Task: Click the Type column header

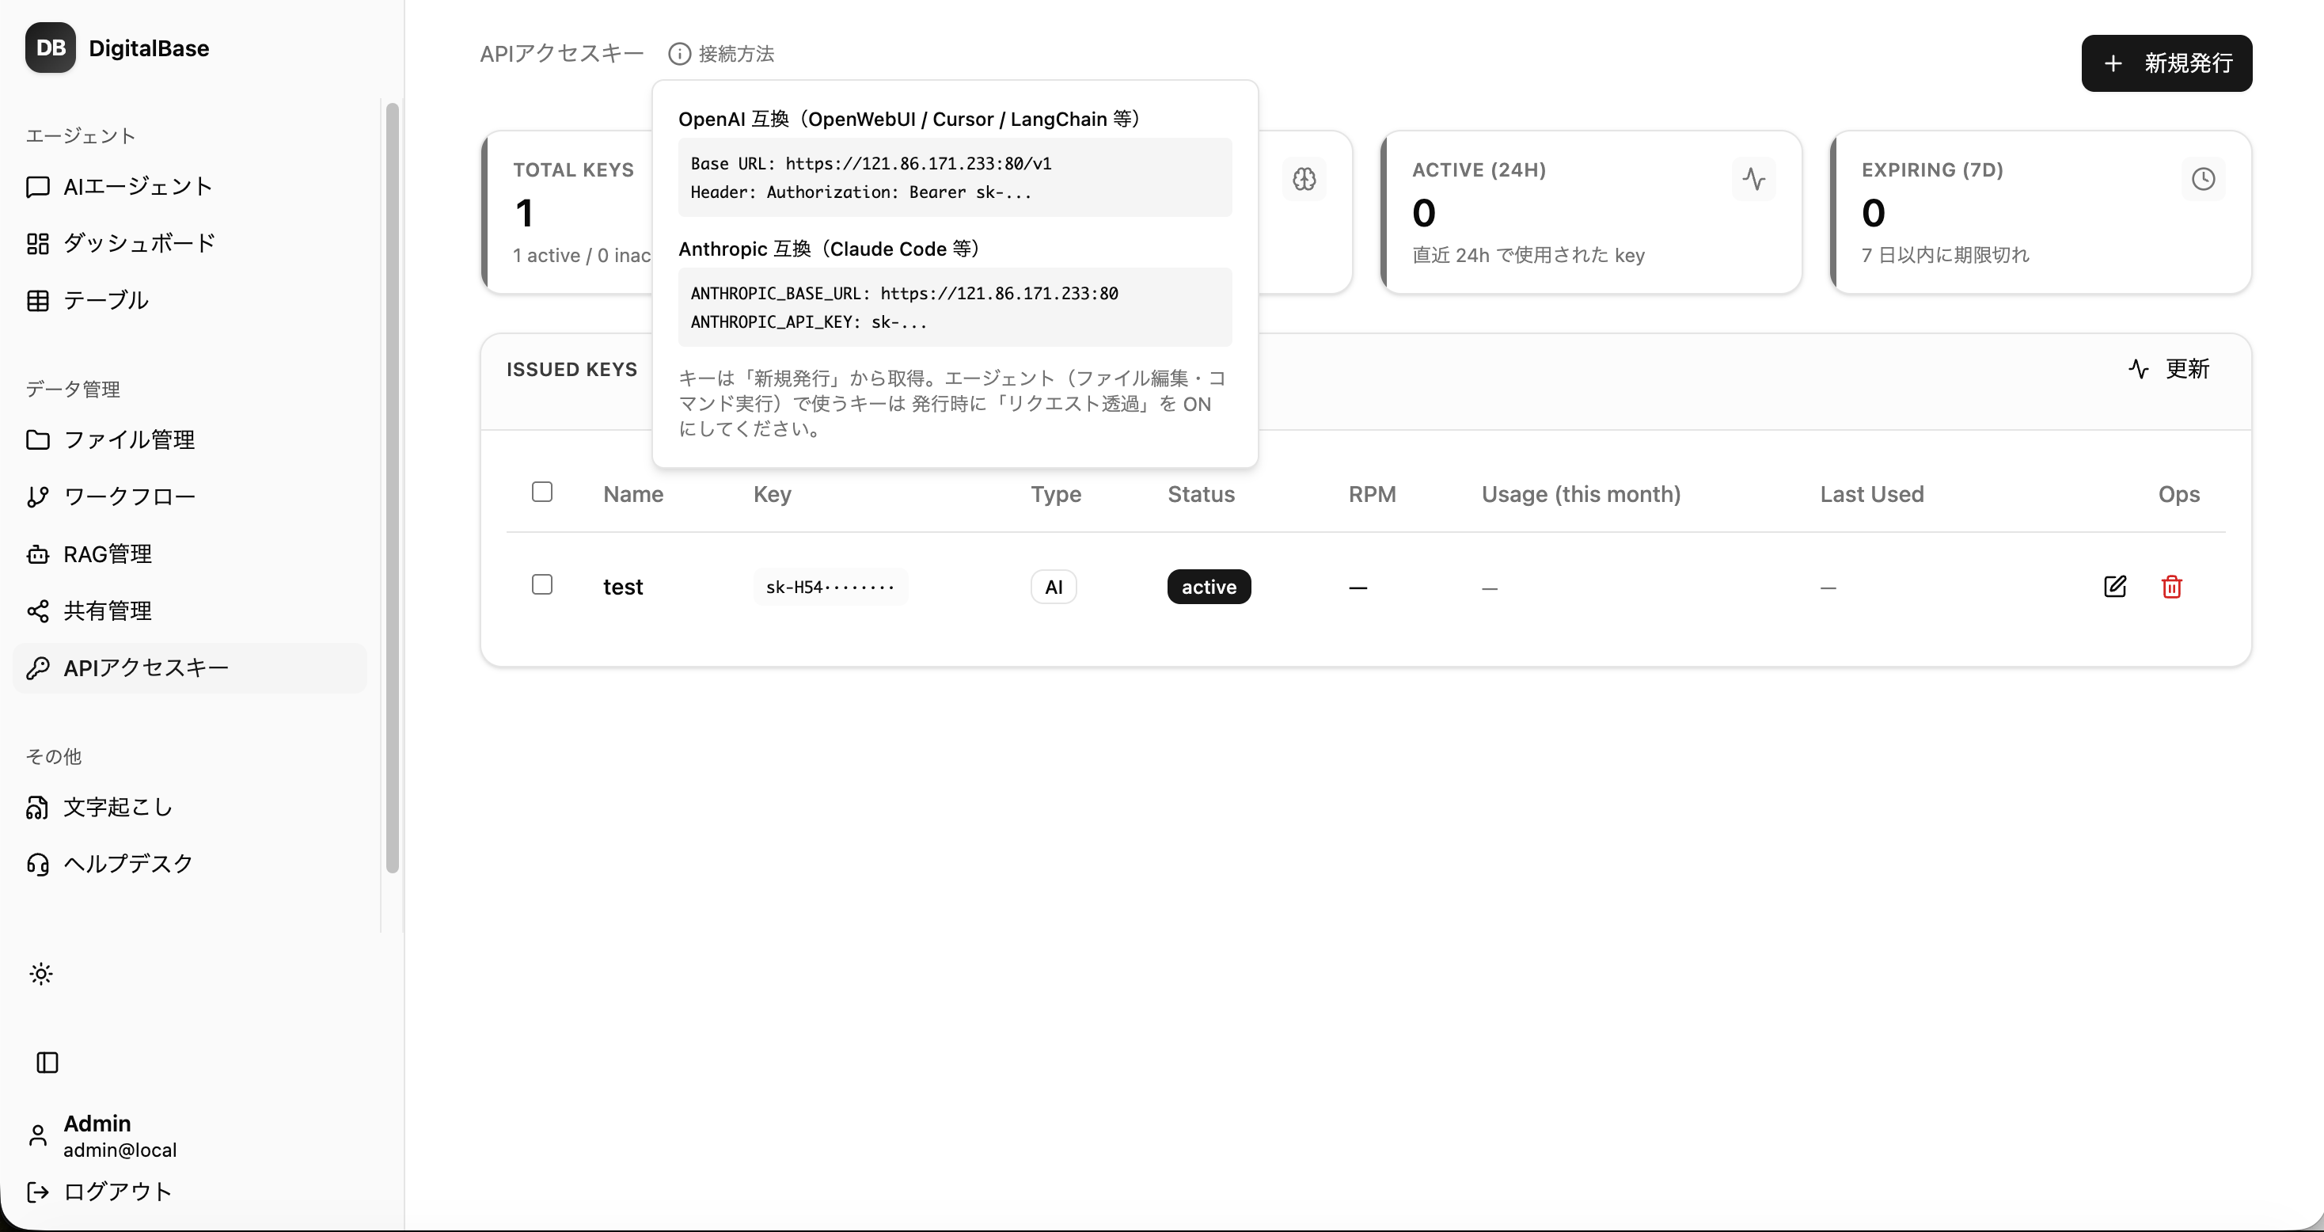Action: click(1056, 494)
